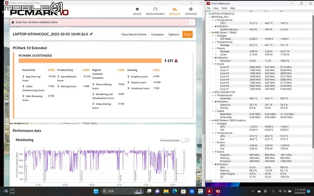Expand Video Conferencing Score details
The height and width of the screenshot is (196, 314).
(x=23, y=86)
